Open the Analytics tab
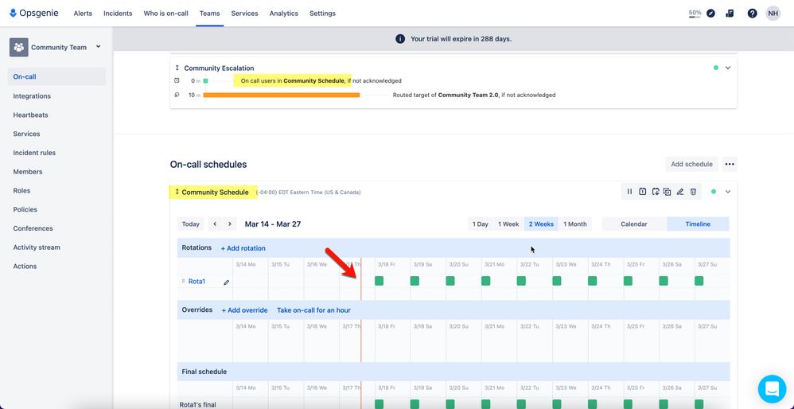The image size is (794, 409). (x=283, y=14)
